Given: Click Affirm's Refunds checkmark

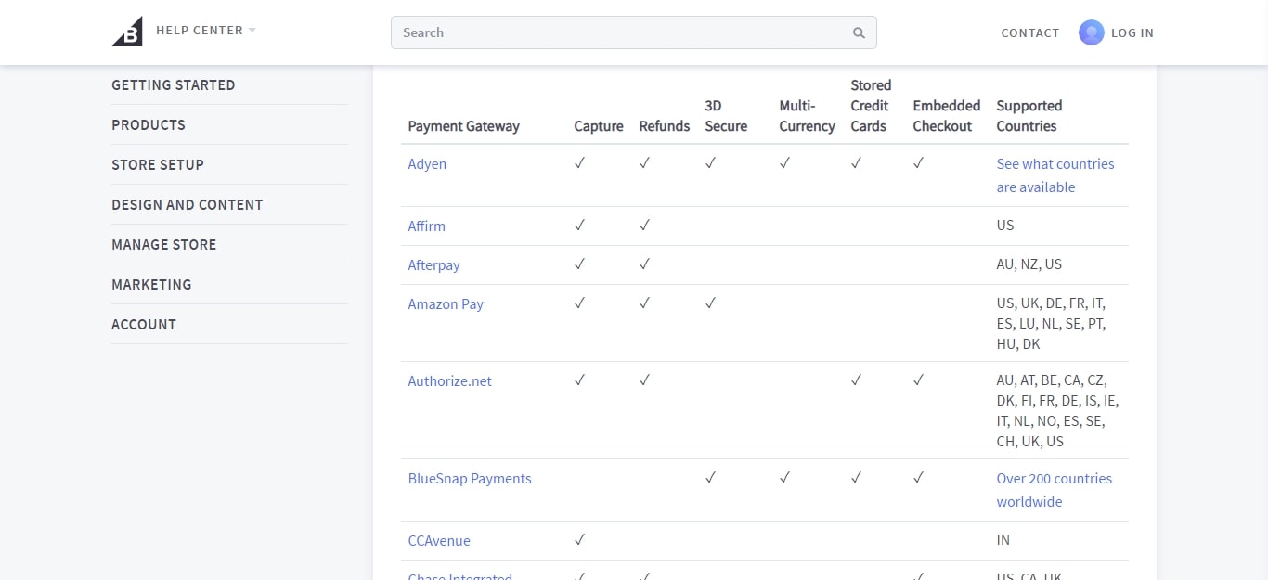Looking at the screenshot, I should click(644, 226).
